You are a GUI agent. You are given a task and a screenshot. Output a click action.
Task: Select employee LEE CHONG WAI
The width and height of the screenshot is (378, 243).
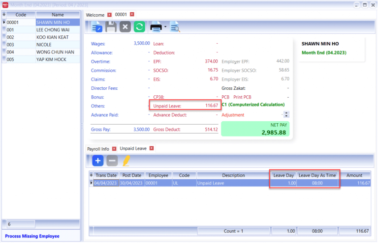[52, 29]
